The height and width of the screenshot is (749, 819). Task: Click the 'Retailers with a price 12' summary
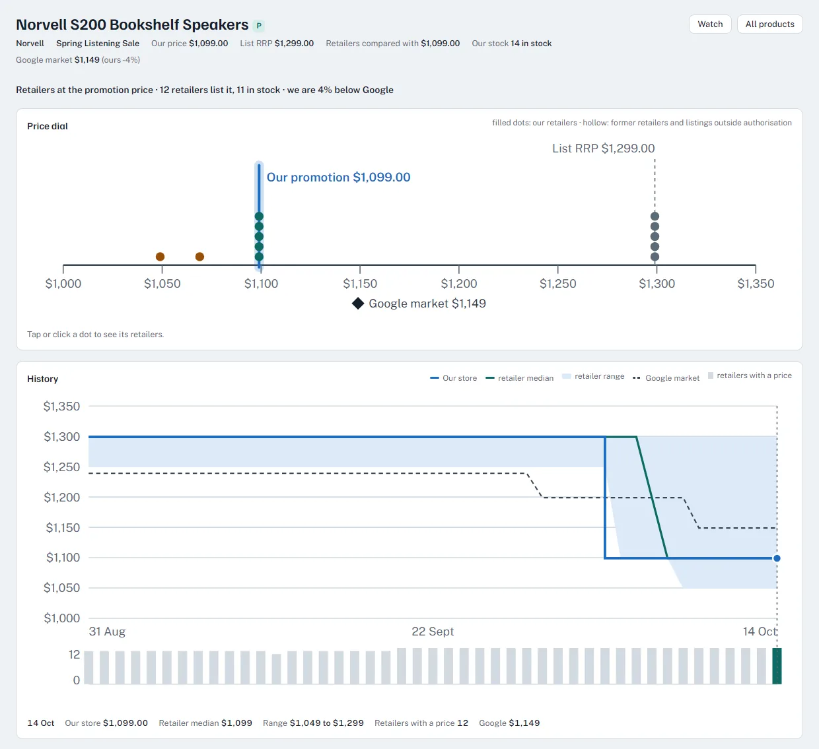point(421,723)
